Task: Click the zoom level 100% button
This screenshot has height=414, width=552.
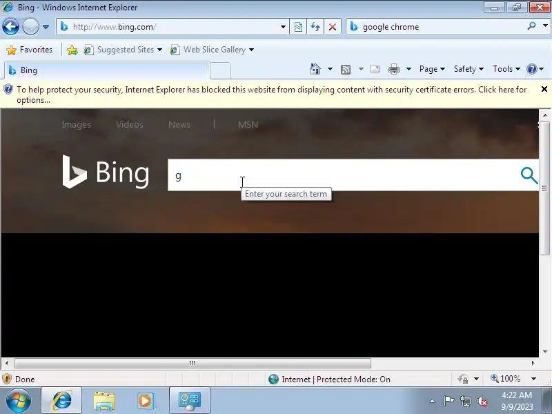Action: coord(506,379)
